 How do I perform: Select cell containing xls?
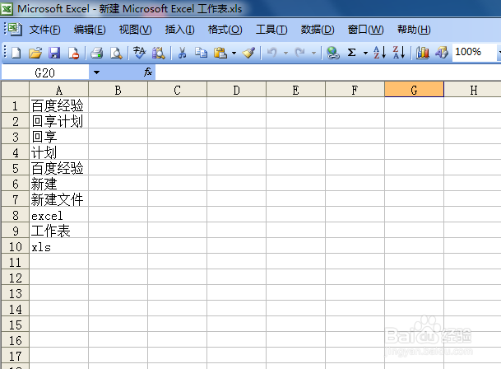pos(58,246)
